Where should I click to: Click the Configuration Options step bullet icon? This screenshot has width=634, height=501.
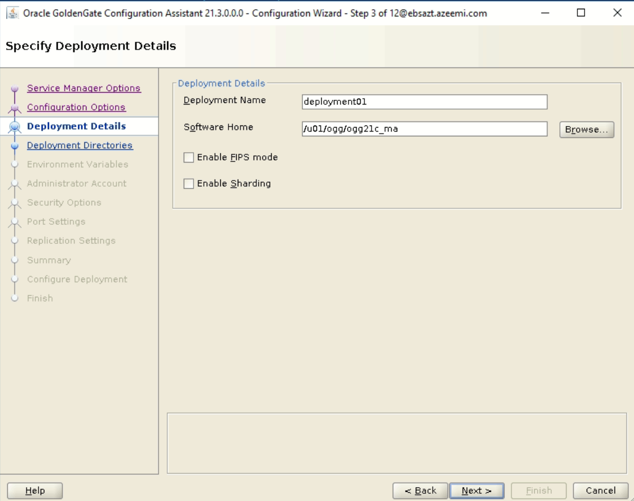click(x=15, y=108)
